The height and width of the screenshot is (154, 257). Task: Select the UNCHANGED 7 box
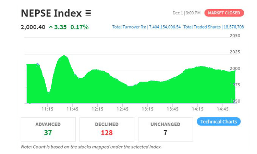pyautogui.click(x=166, y=129)
